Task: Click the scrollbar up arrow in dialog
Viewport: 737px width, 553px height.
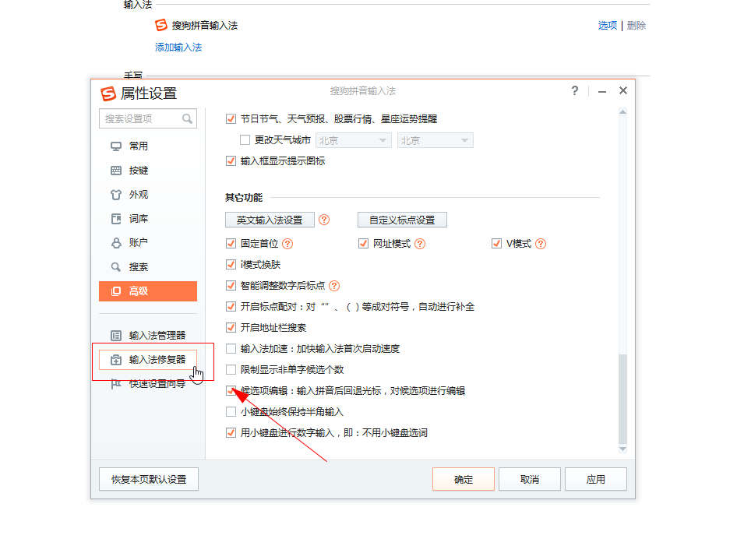Action: (x=622, y=112)
